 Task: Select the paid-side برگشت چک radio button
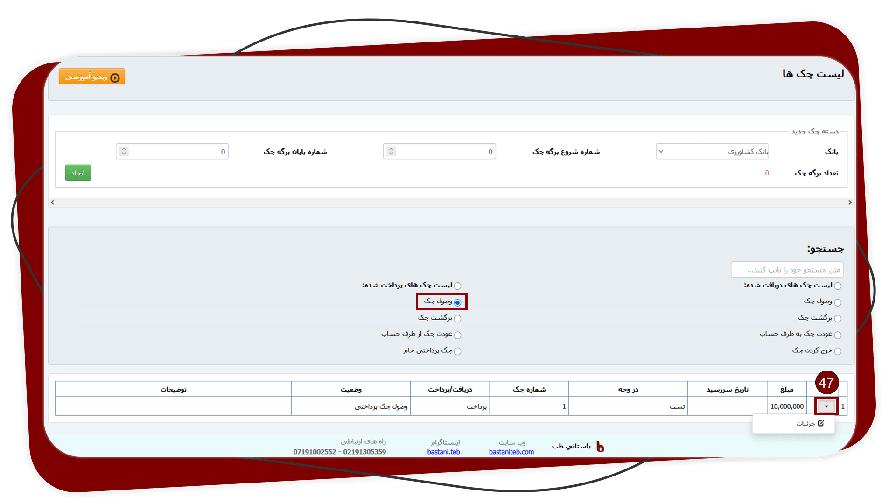pos(457,318)
